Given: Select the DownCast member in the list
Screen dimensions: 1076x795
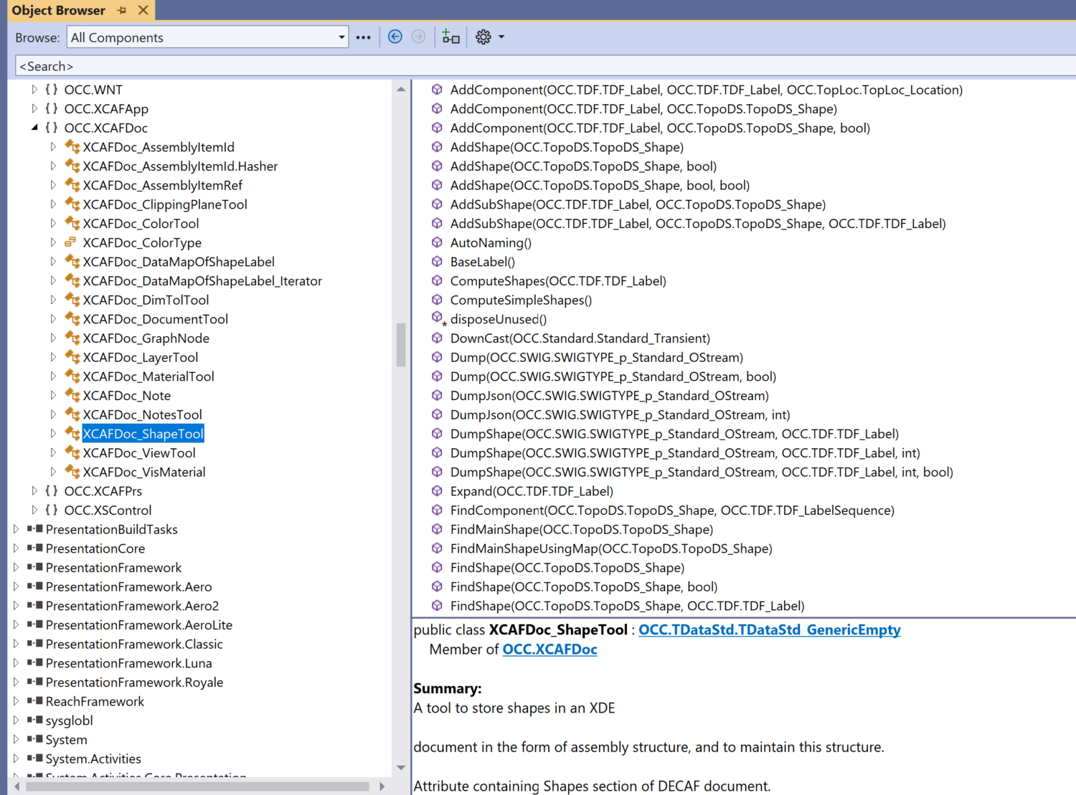Looking at the screenshot, I should point(580,338).
